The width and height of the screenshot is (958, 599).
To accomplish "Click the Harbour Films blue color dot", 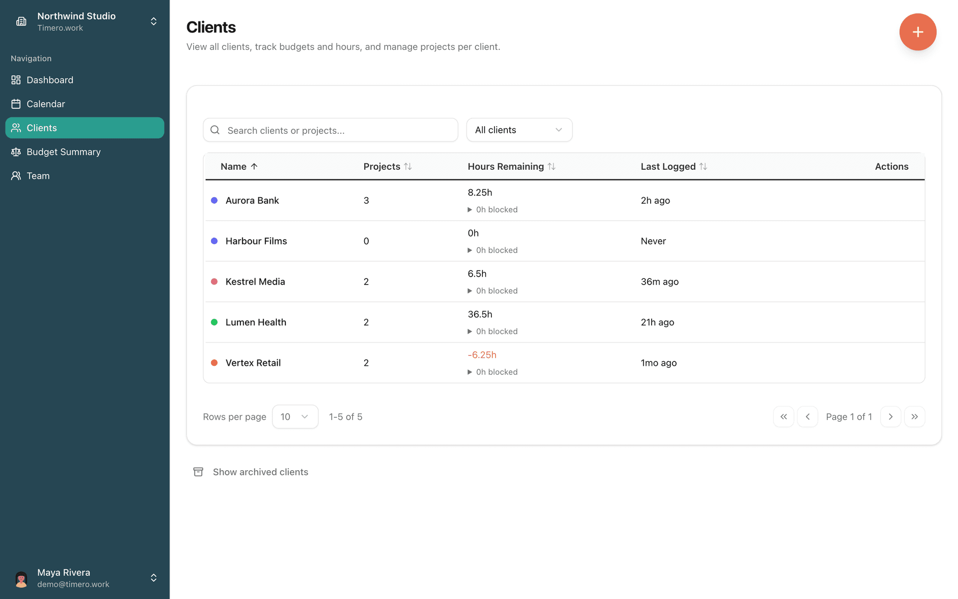I will point(214,241).
